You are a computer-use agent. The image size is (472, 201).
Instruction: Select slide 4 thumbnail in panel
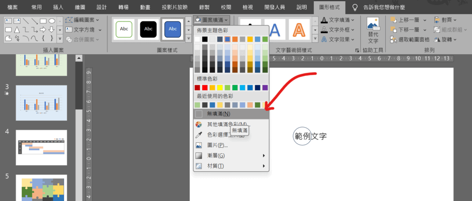coord(41,147)
